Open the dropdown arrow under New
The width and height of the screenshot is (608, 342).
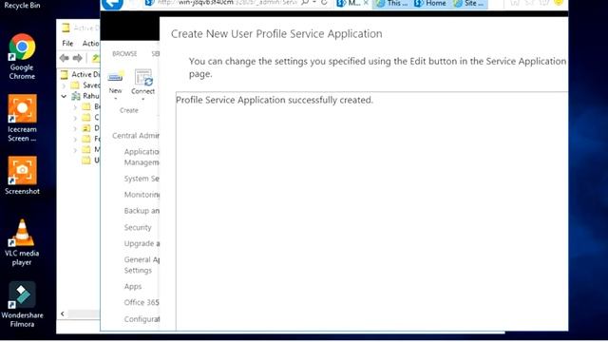tap(116, 99)
